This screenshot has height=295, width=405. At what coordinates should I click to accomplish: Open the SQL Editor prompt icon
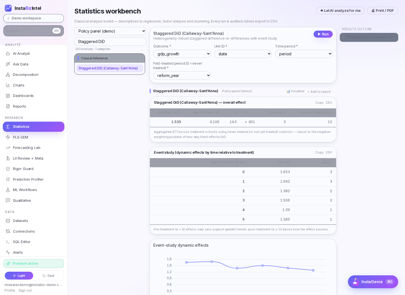point(8,242)
